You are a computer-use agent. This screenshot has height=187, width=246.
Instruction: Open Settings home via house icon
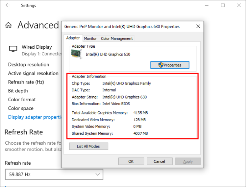click(9, 25)
